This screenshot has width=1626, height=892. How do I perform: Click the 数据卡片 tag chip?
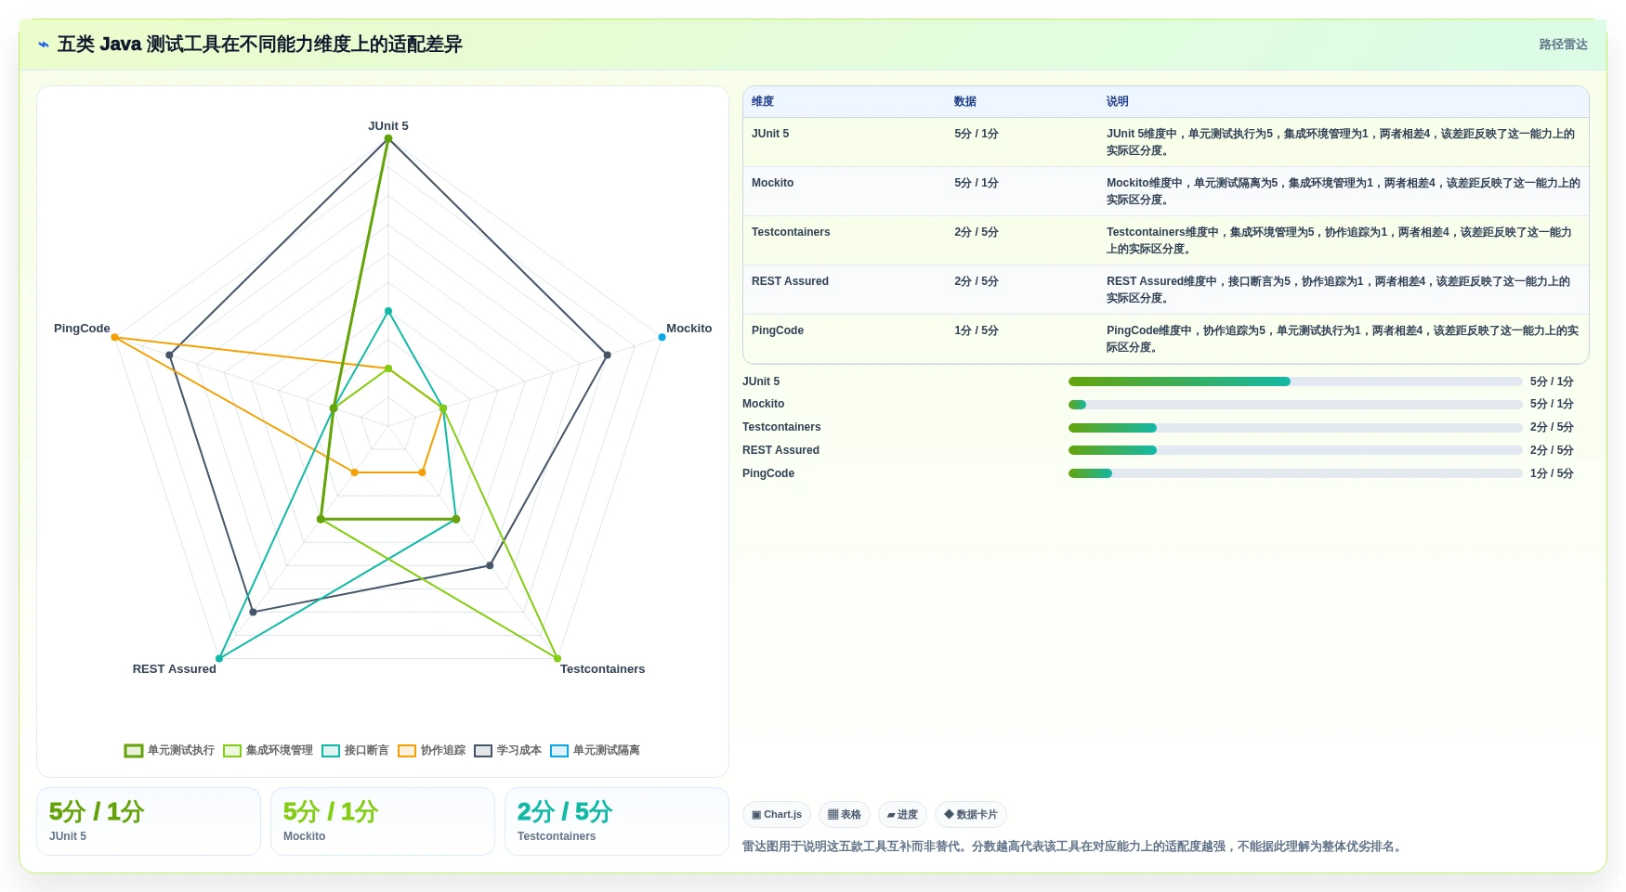971,815
